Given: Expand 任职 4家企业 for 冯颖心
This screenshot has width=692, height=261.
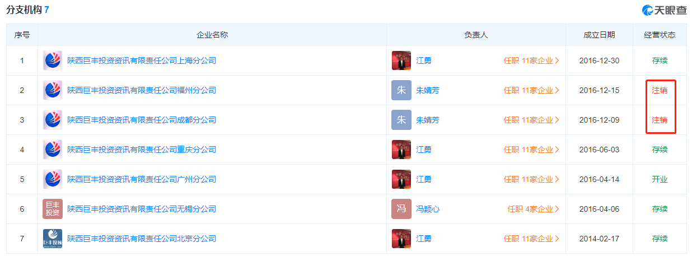Looking at the screenshot, I should point(534,209).
